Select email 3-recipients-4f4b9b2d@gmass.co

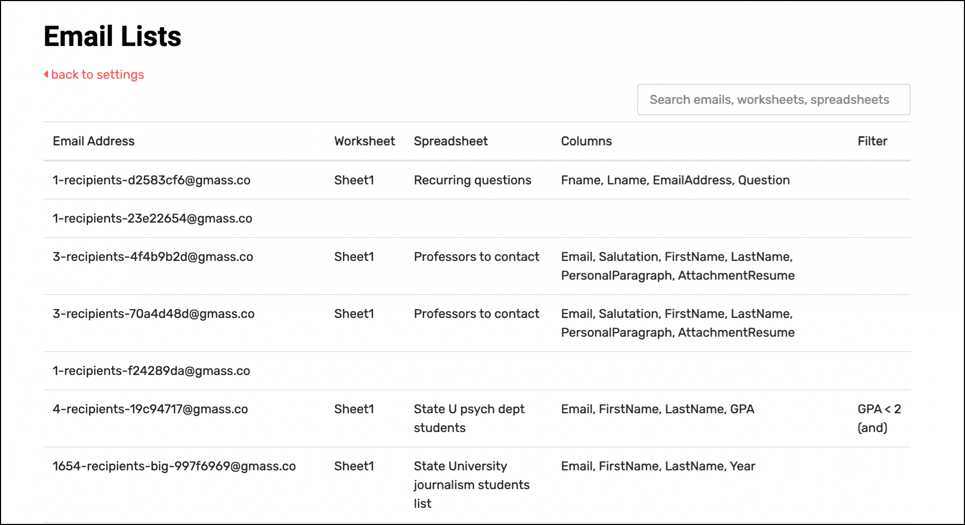point(152,257)
